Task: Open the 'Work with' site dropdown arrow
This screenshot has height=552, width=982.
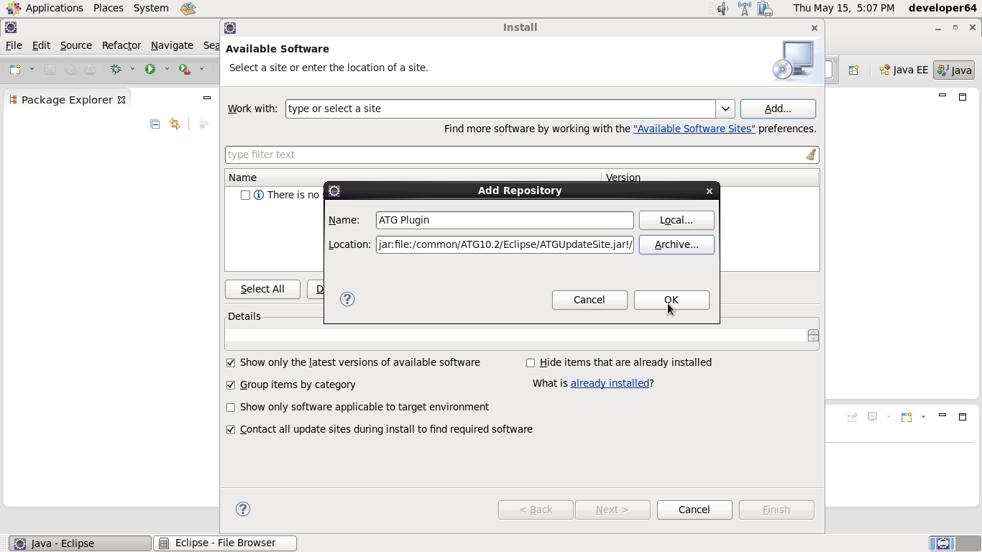Action: (x=725, y=109)
